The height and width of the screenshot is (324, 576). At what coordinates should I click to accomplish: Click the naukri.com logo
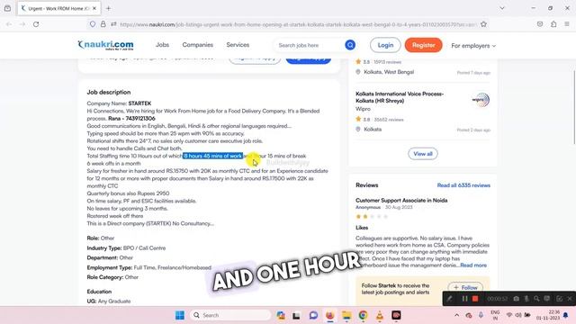(106, 45)
